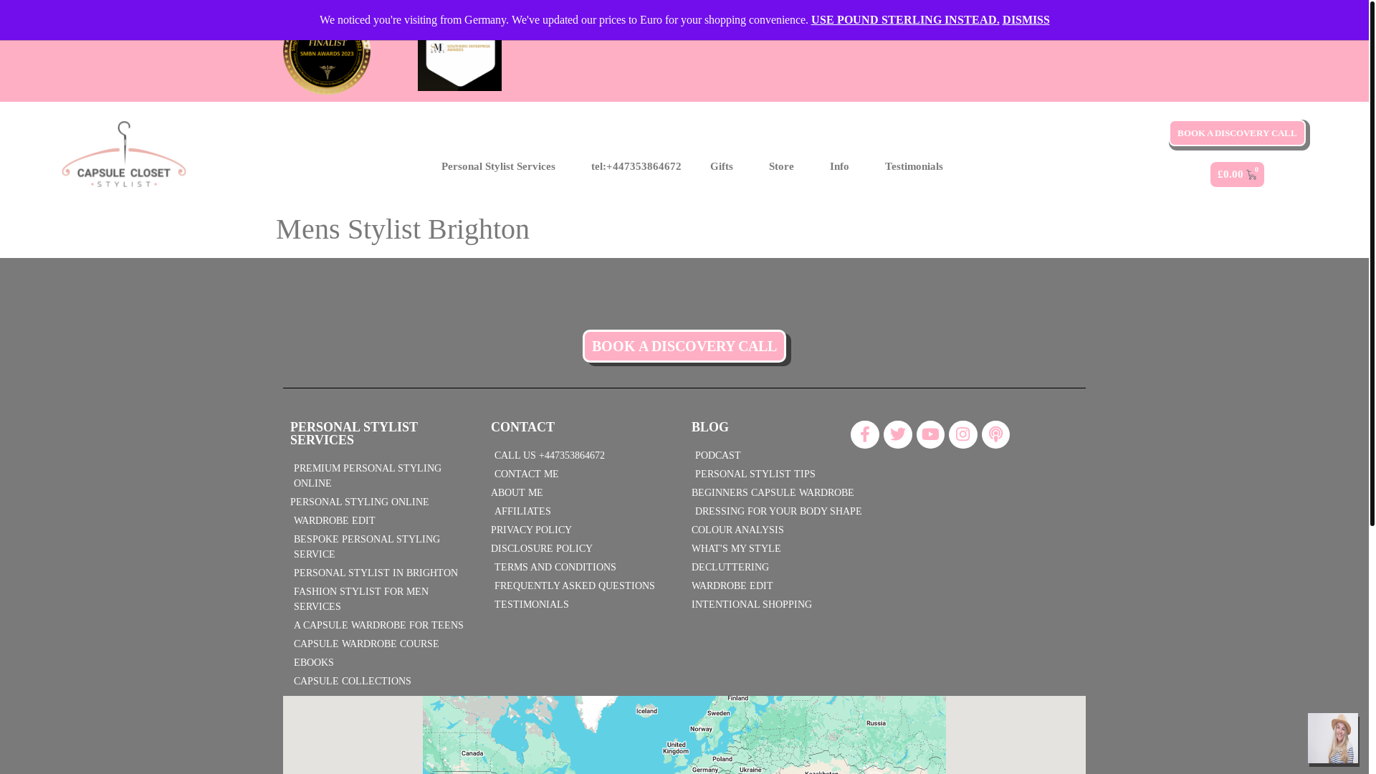Open the Capsule Collections footer link

pos(353,682)
